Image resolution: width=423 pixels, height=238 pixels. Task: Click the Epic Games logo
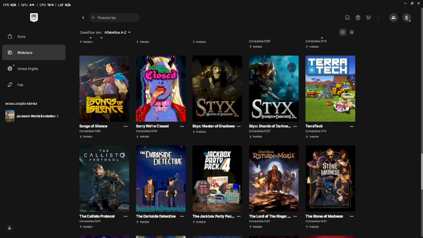point(34,17)
